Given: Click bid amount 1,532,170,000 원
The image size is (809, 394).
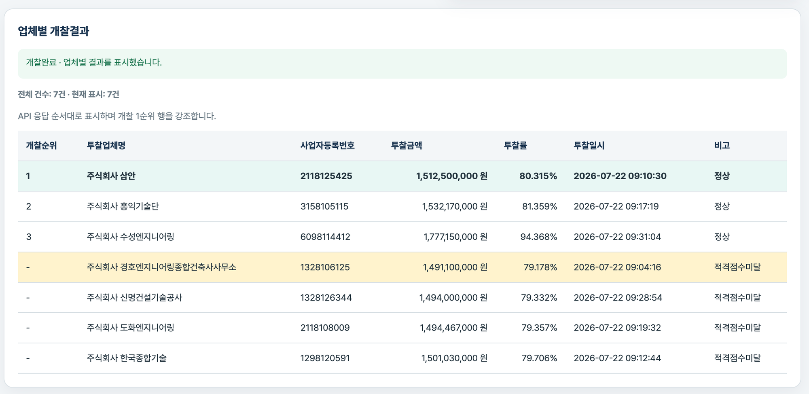Looking at the screenshot, I should (x=455, y=206).
